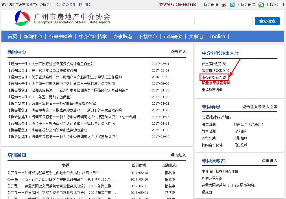The width and height of the screenshot is (286, 199).
Task: Open news 轻松收key与高效签独家
Action: [64, 104]
